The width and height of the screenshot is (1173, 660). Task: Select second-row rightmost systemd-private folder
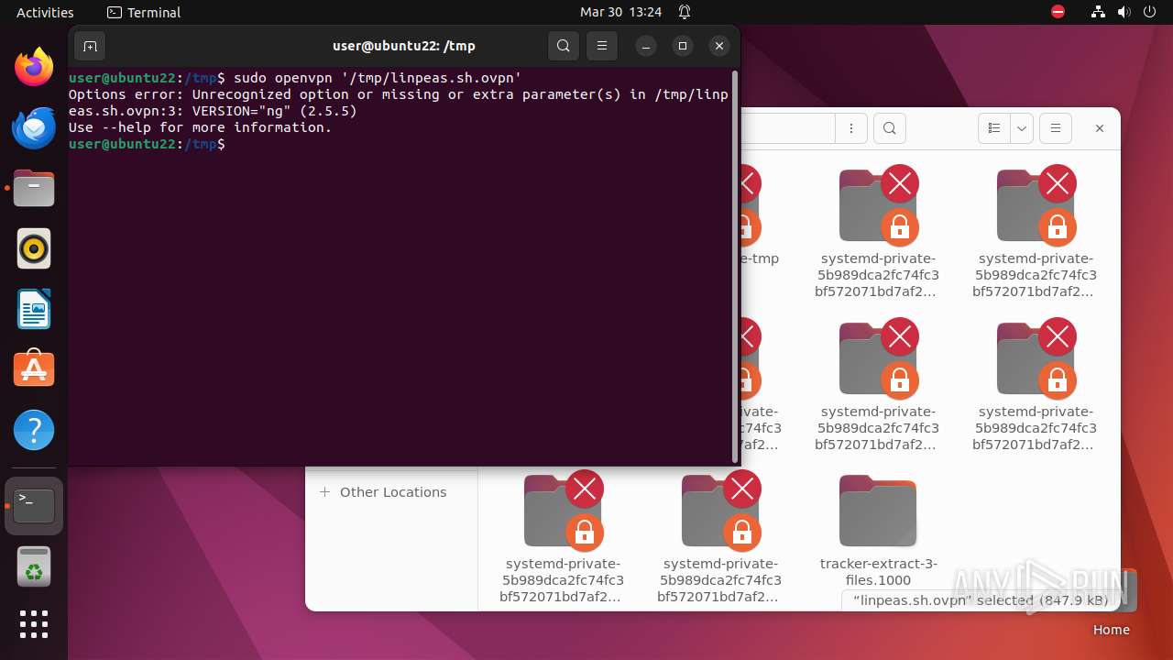[x=1036, y=385]
